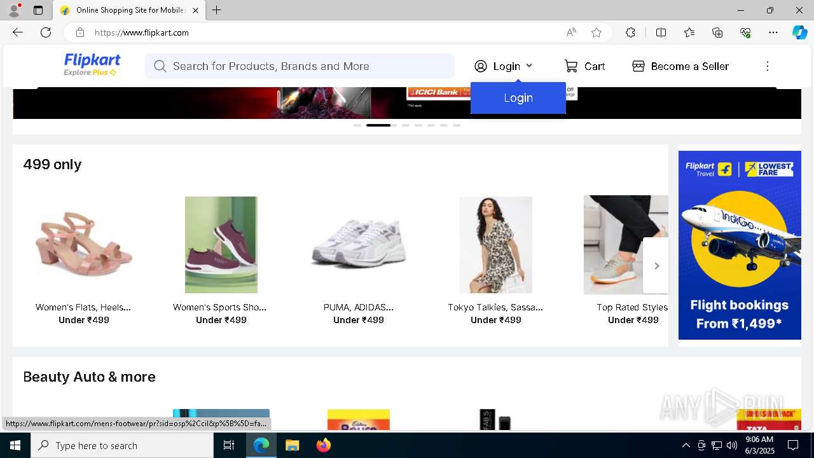Click the search magnifier icon
This screenshot has height=458, width=814.
(x=160, y=66)
